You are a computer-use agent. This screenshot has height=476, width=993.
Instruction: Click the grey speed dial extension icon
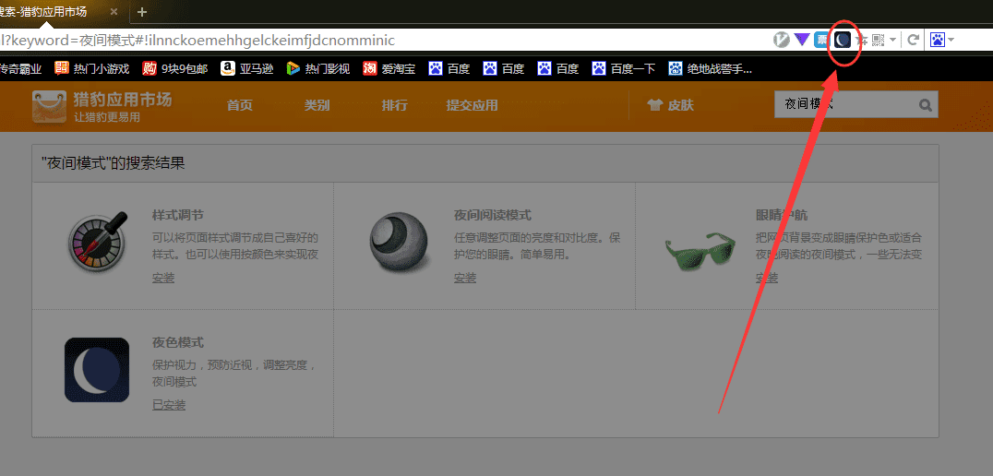click(782, 40)
